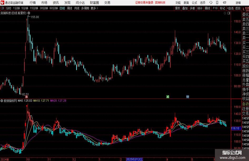
Task: Click the 减 marker on the chart
Action: [168, 96]
